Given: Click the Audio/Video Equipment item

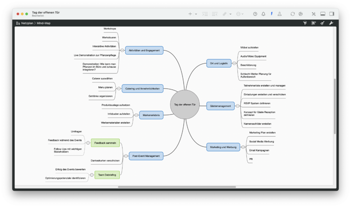Looking at the screenshot, I should [x=253, y=56].
